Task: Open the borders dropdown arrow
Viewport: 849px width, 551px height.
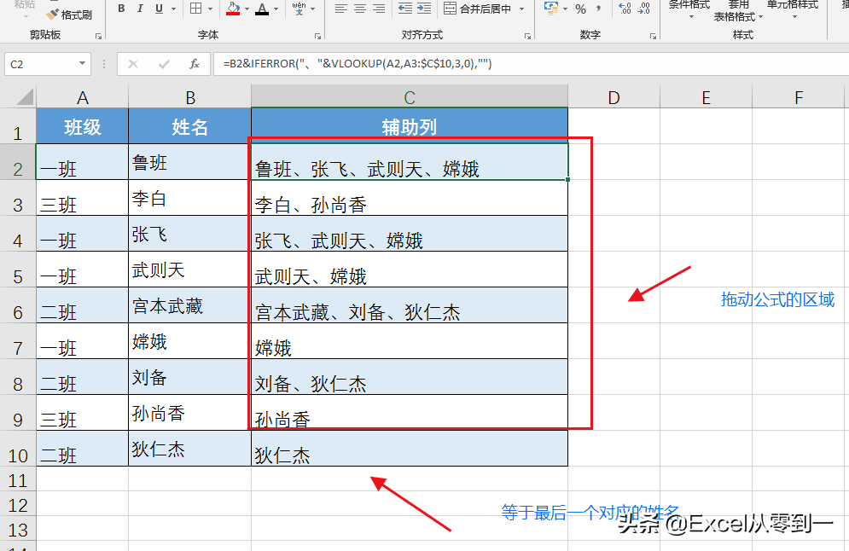Action: point(210,9)
